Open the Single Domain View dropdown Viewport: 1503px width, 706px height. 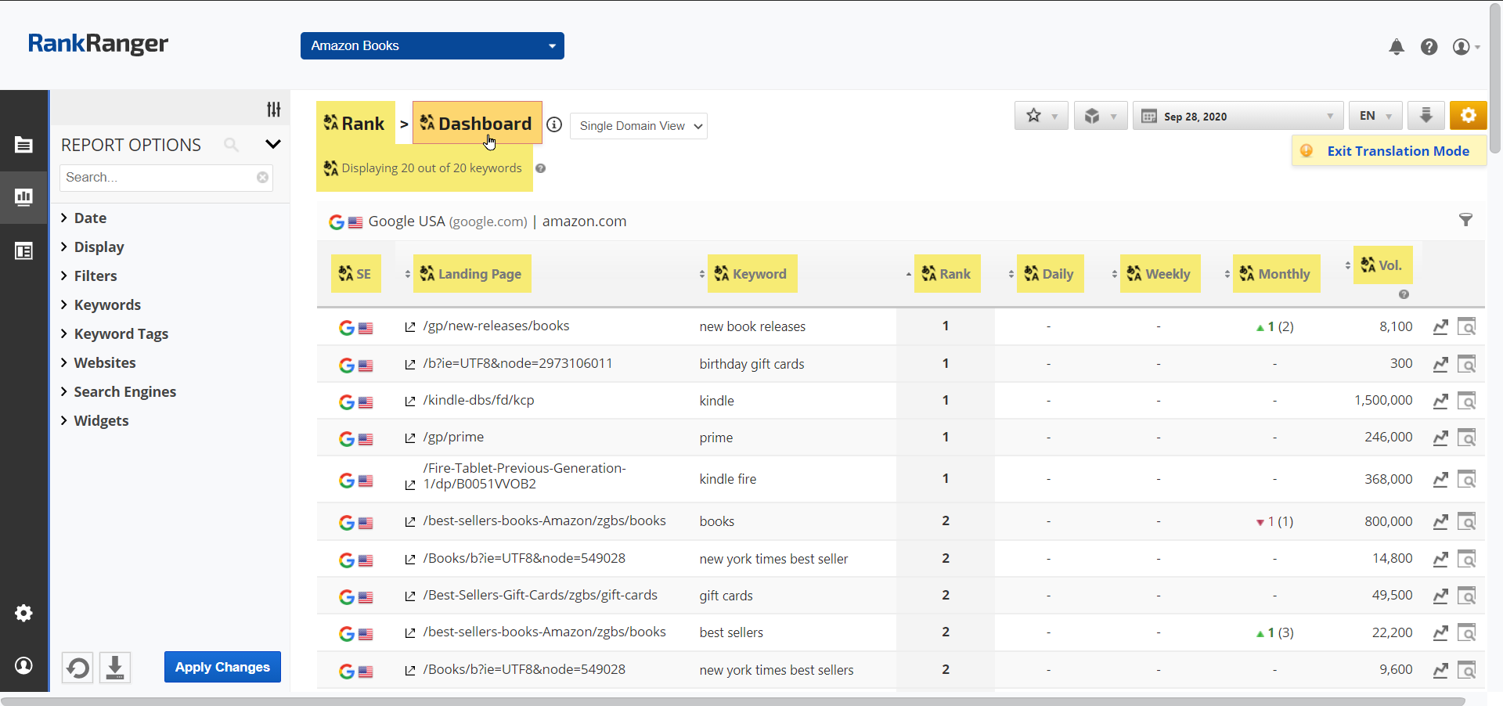(639, 126)
